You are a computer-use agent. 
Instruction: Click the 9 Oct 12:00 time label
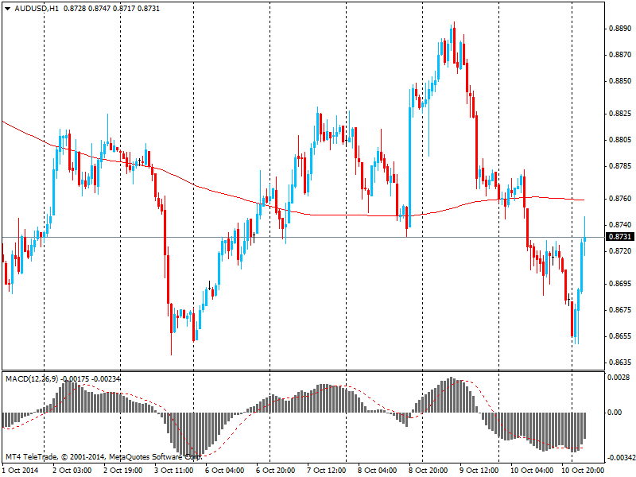click(479, 471)
